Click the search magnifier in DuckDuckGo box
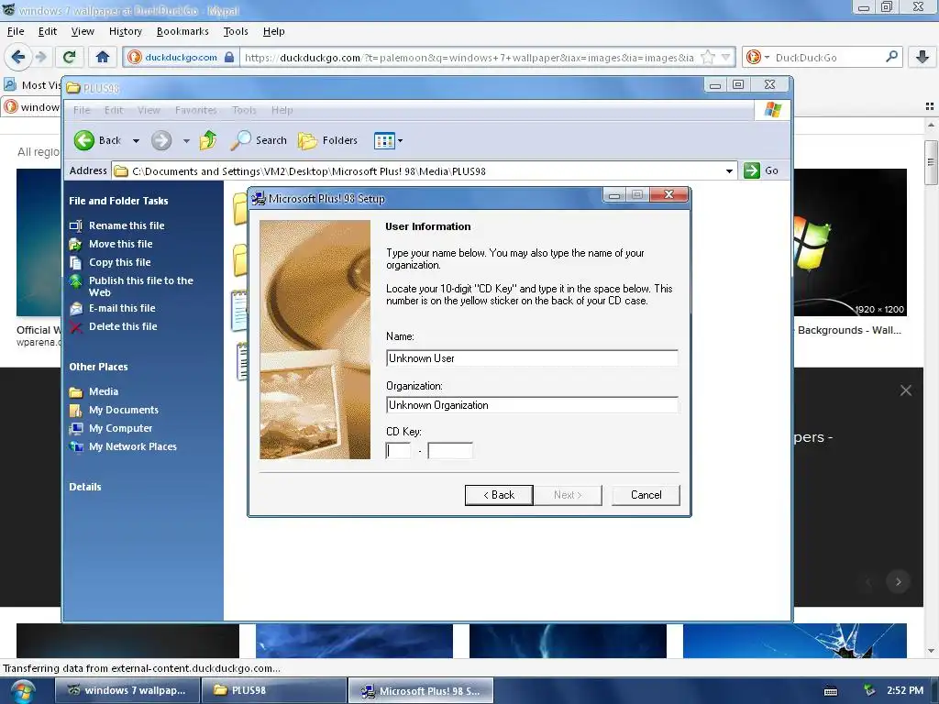The width and height of the screenshot is (939, 704). 891,57
